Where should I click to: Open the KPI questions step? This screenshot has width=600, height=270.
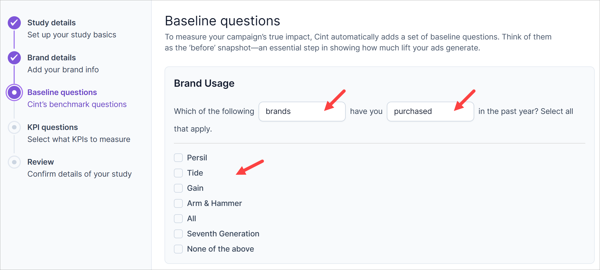point(53,127)
